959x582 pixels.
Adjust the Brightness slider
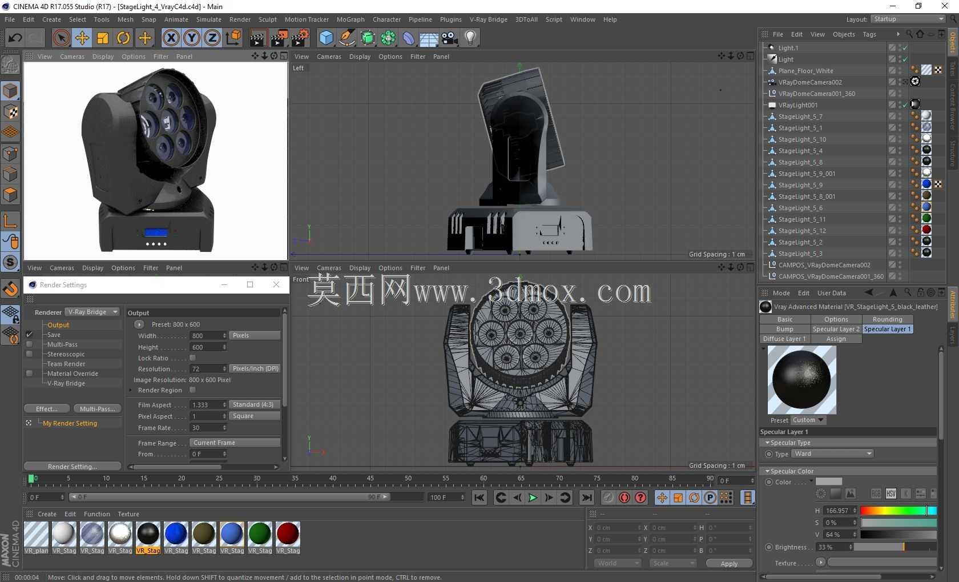(x=895, y=547)
